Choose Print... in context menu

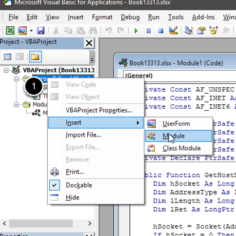tap(96, 172)
